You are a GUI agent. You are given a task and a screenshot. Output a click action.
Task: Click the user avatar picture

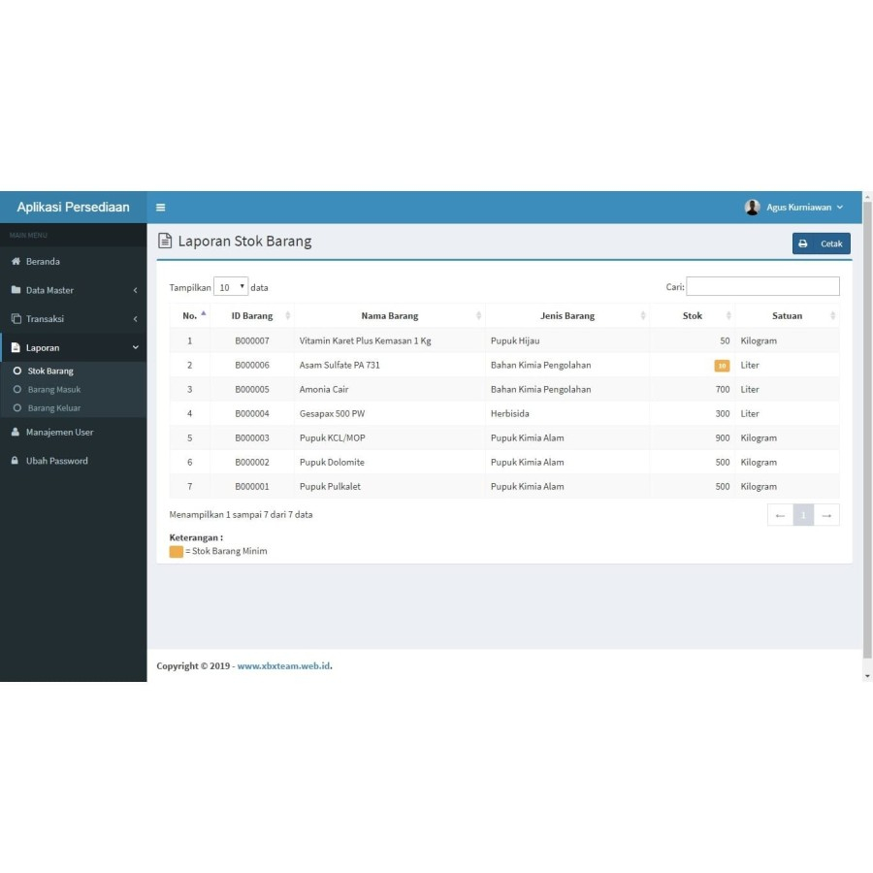click(752, 208)
